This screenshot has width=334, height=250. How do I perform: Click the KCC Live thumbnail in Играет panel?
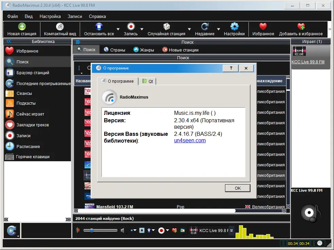pyautogui.click(x=299, y=51)
